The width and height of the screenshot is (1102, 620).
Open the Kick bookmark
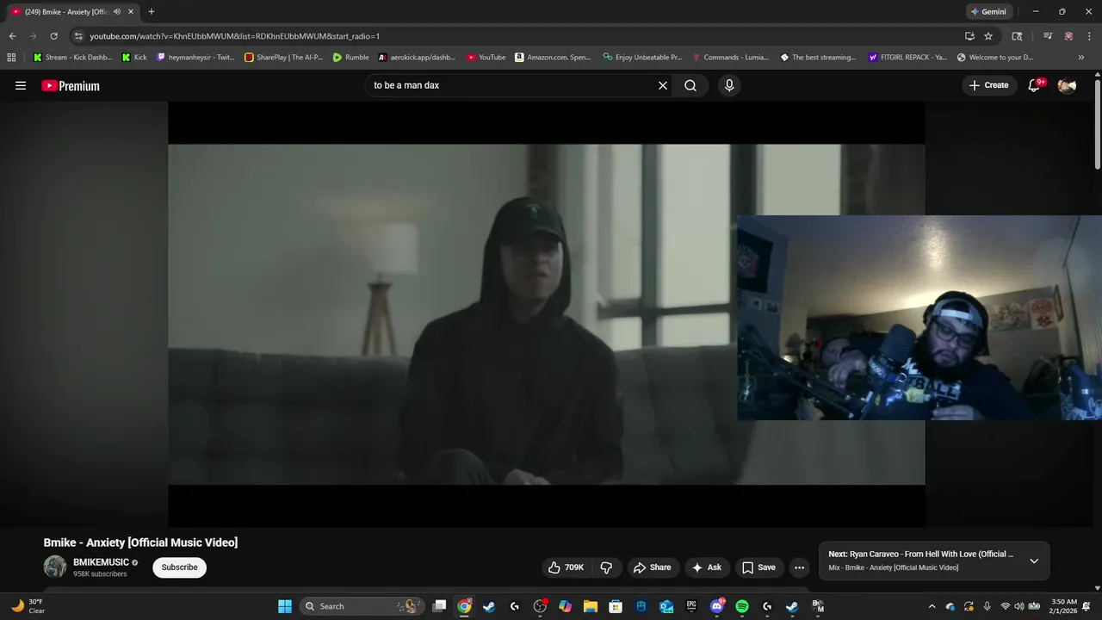click(x=134, y=58)
